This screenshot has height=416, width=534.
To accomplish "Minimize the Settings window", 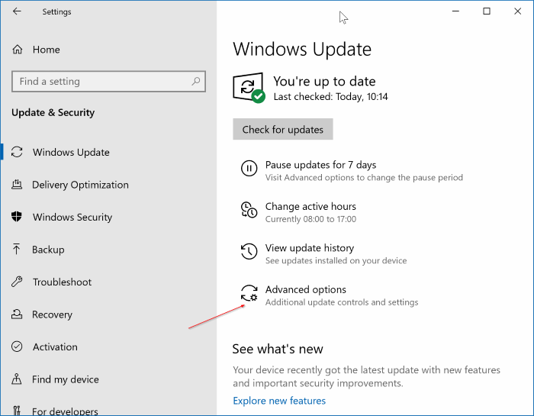I will point(455,11).
